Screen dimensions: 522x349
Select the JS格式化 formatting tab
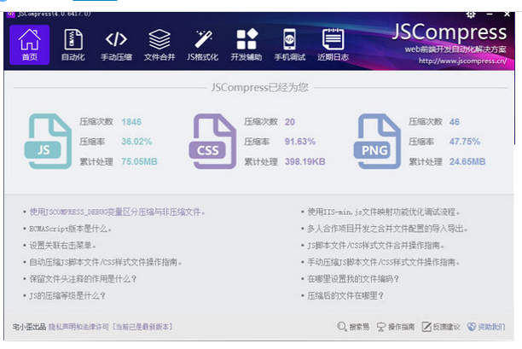tap(202, 44)
